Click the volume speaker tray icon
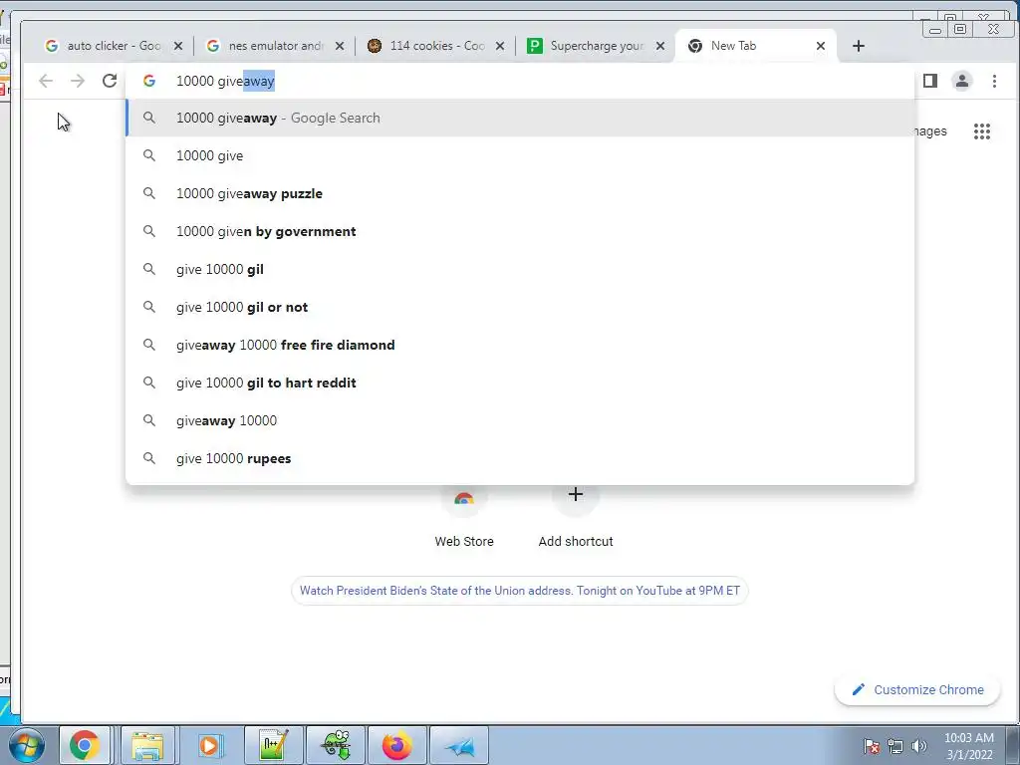The height and width of the screenshot is (765, 1020). 918,746
